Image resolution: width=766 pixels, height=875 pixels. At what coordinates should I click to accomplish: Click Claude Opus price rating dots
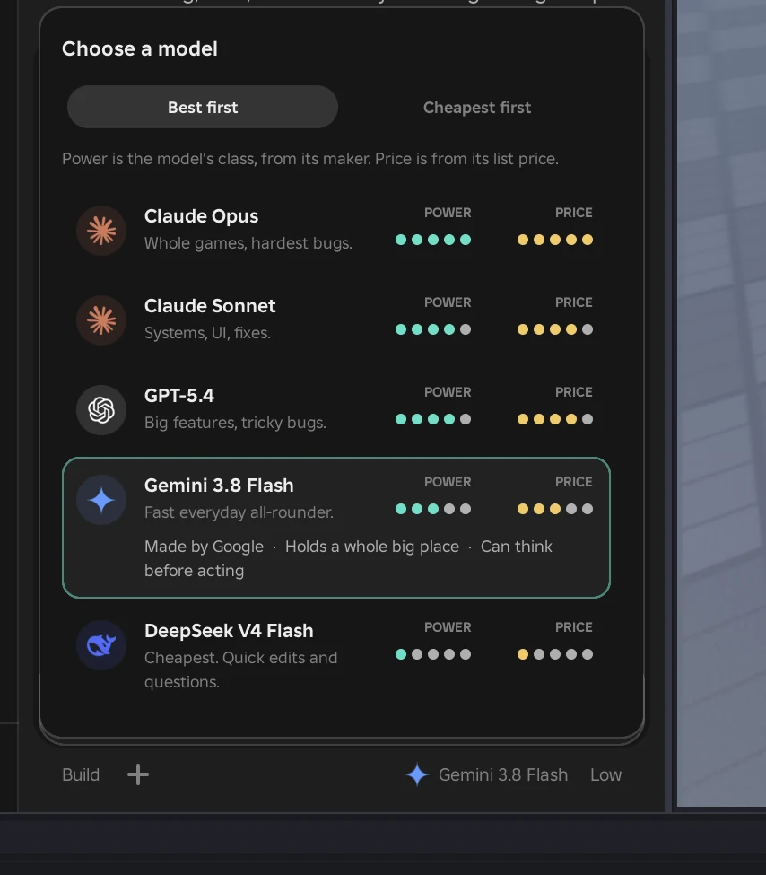point(555,240)
